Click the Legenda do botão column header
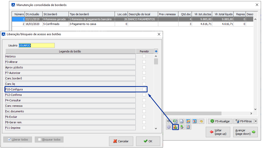Viewport: 262px width, 148px height. point(70,51)
